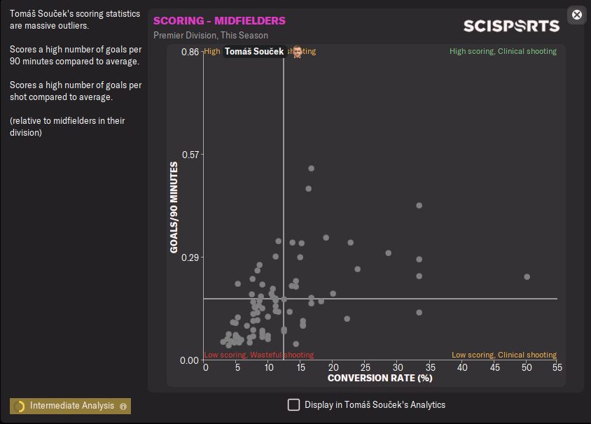The height and width of the screenshot is (424, 591).
Task: Click the spinner icon beside Intermediate Analysis
Action: pos(19,407)
